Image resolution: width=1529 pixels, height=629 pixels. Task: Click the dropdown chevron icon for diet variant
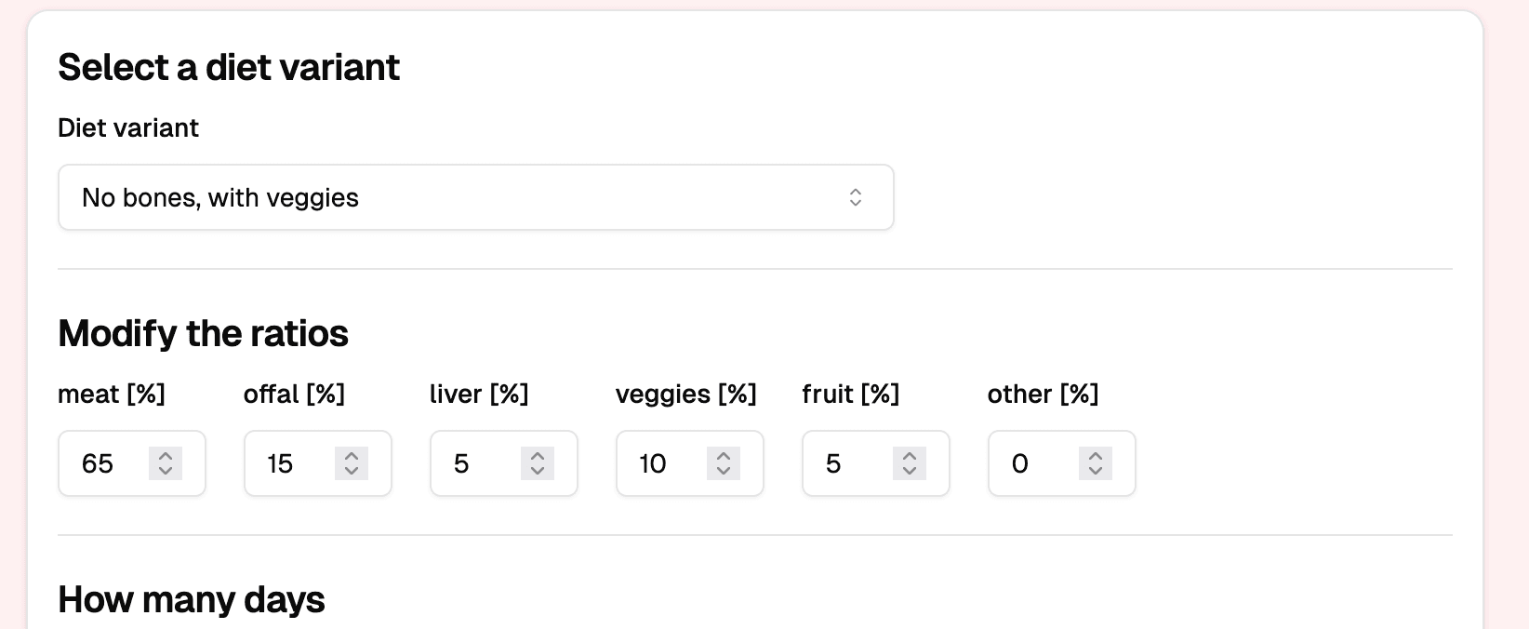click(856, 197)
